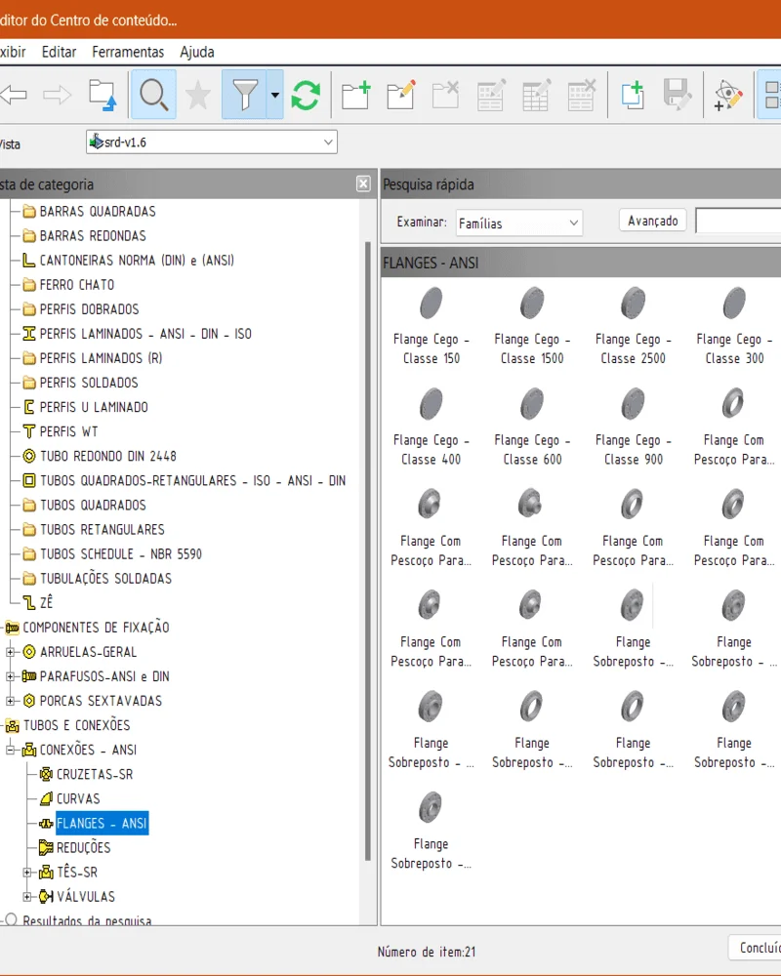Toggle the Search magnifier tool in toolbar
The image size is (781, 976).
pos(153,95)
